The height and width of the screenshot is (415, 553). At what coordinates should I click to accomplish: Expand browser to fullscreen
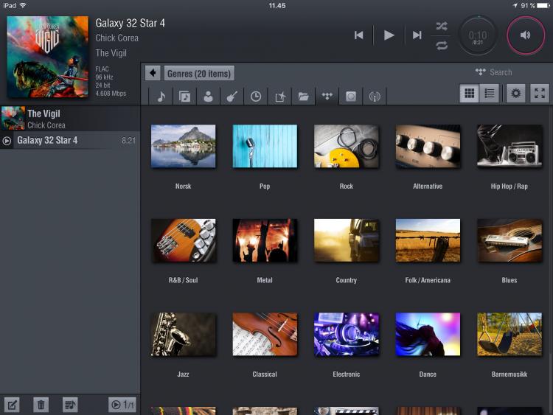coord(540,94)
